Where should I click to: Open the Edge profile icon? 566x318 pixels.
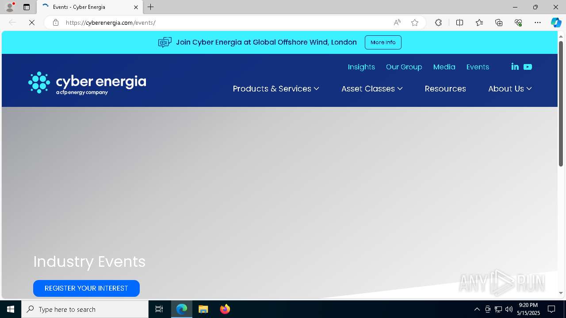tap(10, 7)
